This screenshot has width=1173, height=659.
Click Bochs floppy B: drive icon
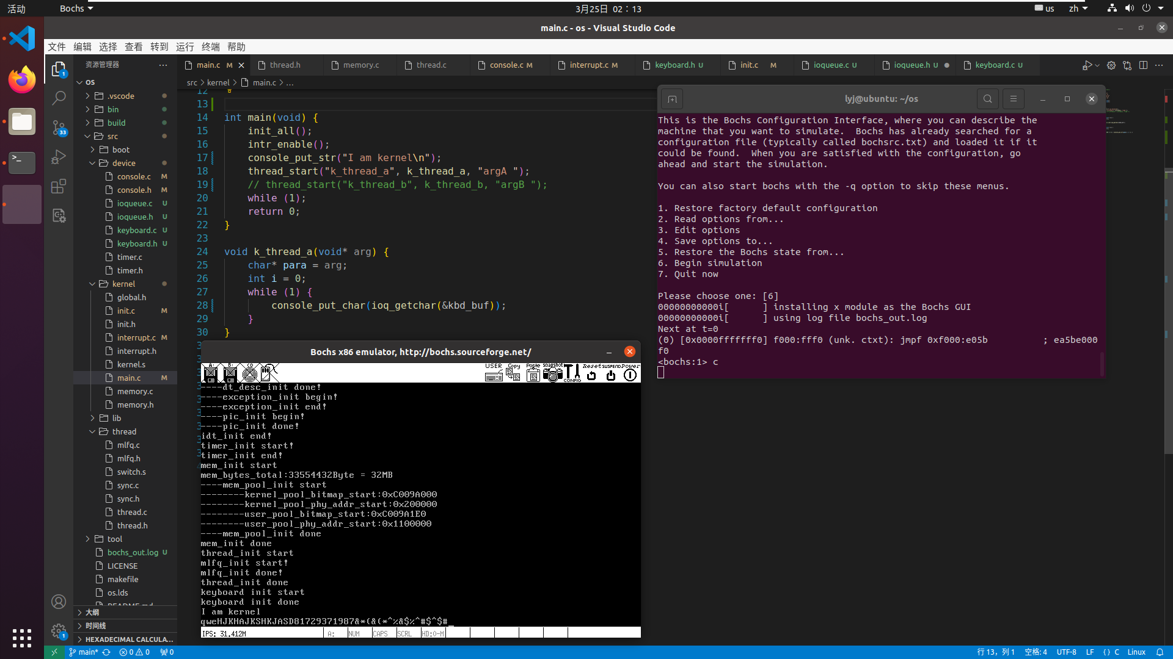coord(230,372)
